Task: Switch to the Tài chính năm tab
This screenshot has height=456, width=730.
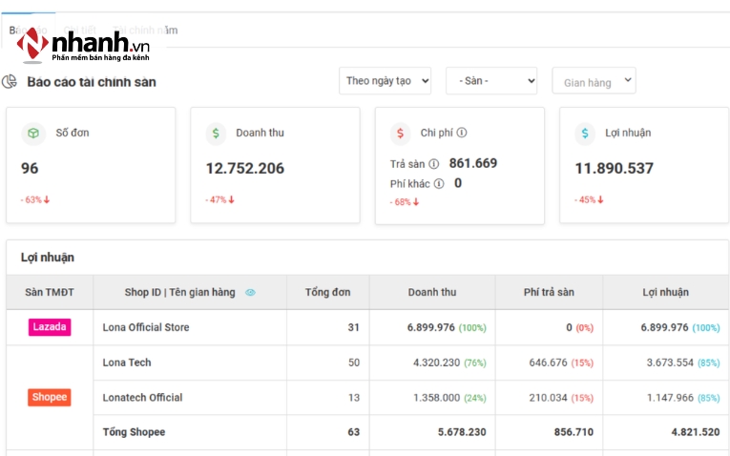Action: 145,31
